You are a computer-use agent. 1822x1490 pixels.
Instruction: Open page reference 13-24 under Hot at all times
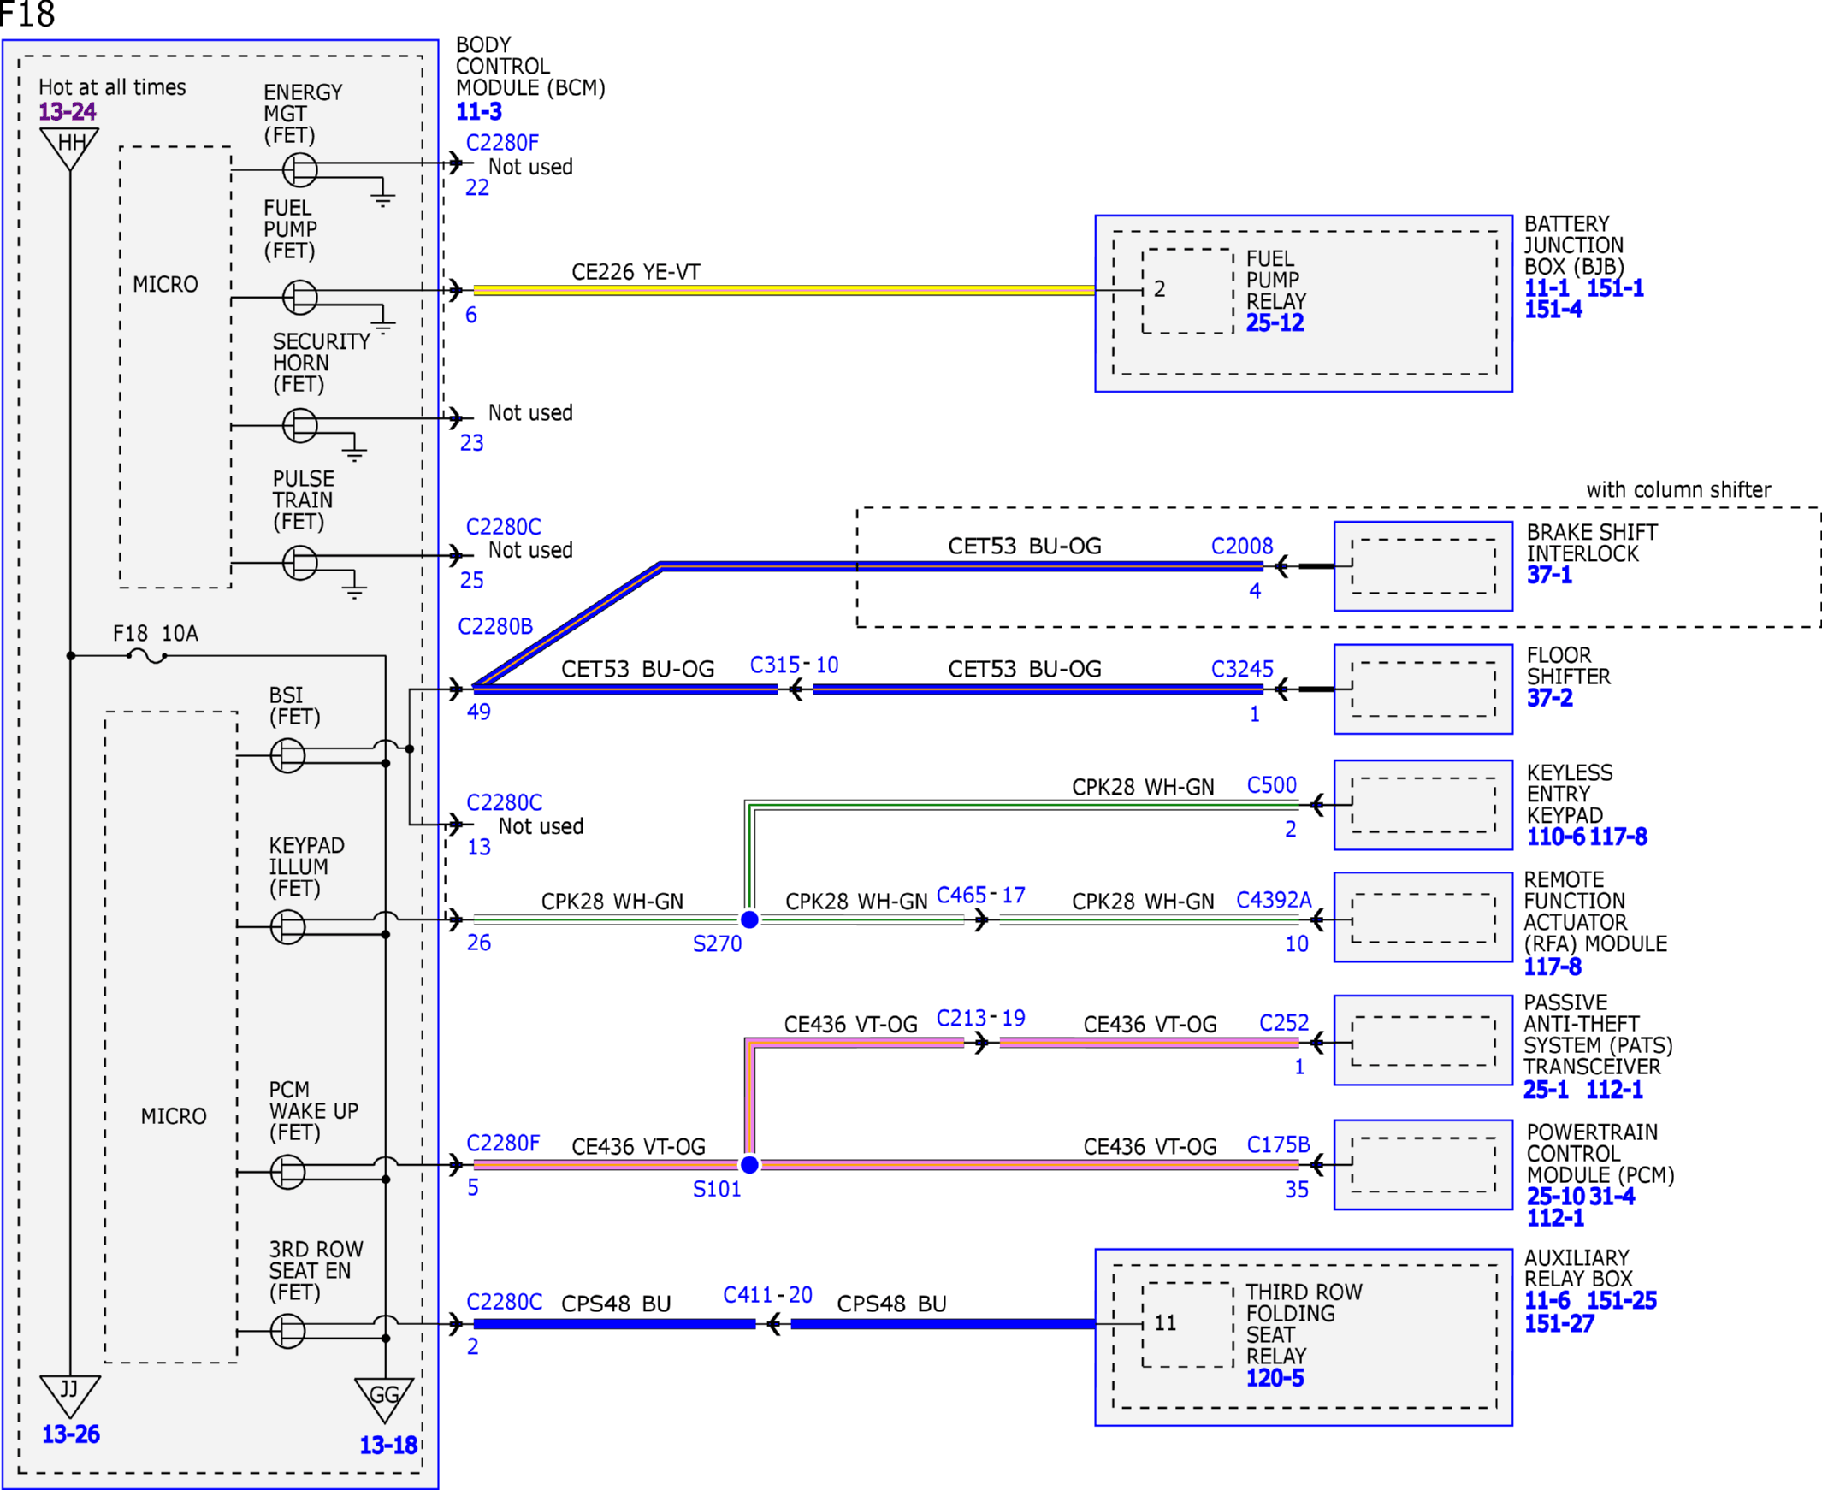point(67,111)
